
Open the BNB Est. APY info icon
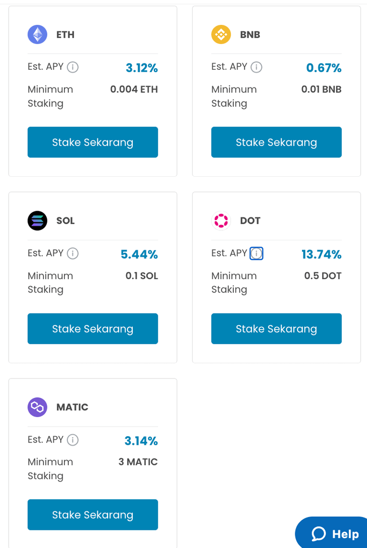click(x=257, y=67)
